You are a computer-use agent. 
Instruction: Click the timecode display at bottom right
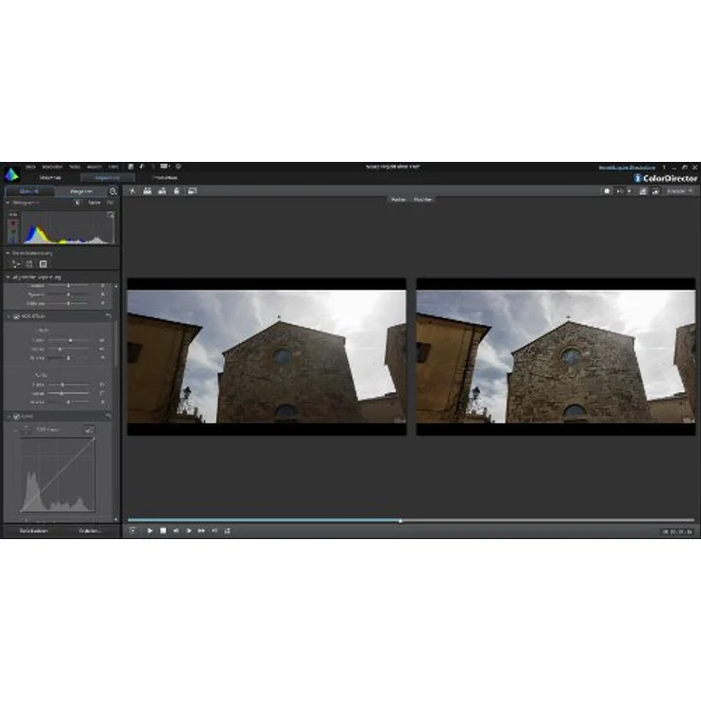(x=677, y=531)
